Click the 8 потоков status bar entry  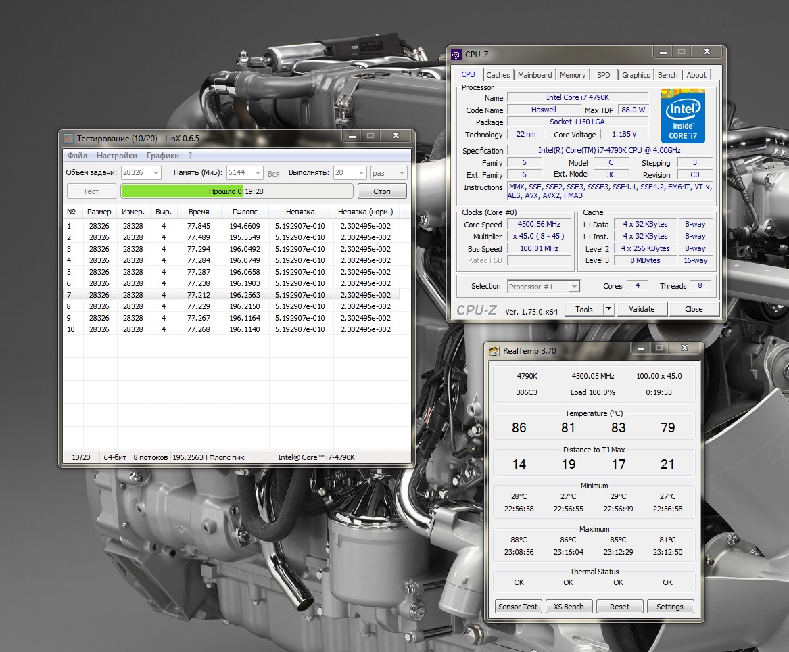pyautogui.click(x=151, y=457)
